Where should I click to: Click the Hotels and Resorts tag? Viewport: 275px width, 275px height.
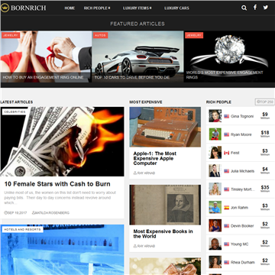click(x=22, y=229)
